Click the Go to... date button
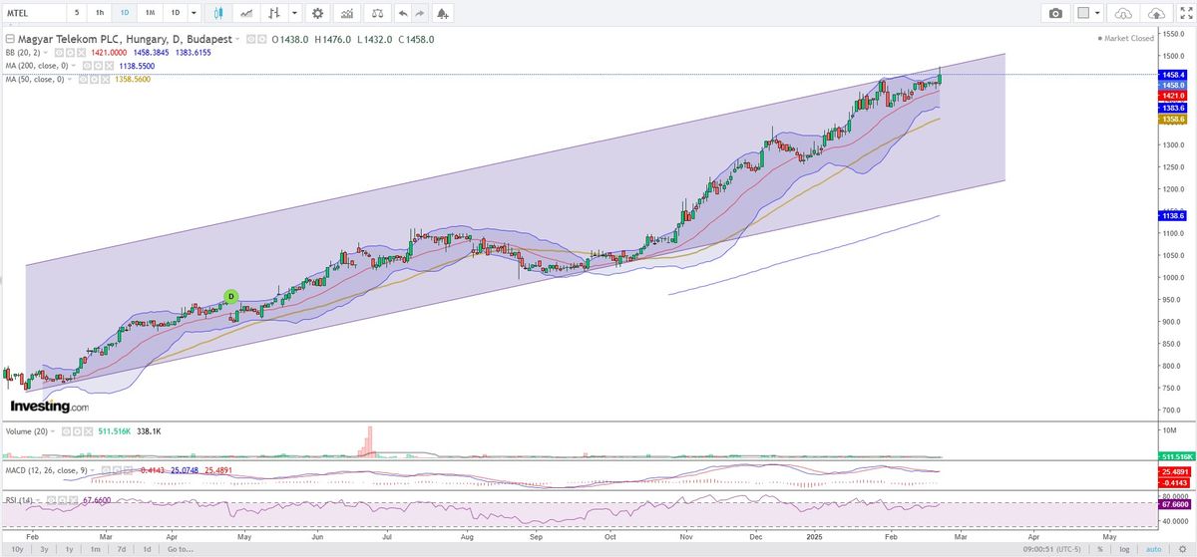This screenshot has width=1197, height=557. tap(180, 549)
